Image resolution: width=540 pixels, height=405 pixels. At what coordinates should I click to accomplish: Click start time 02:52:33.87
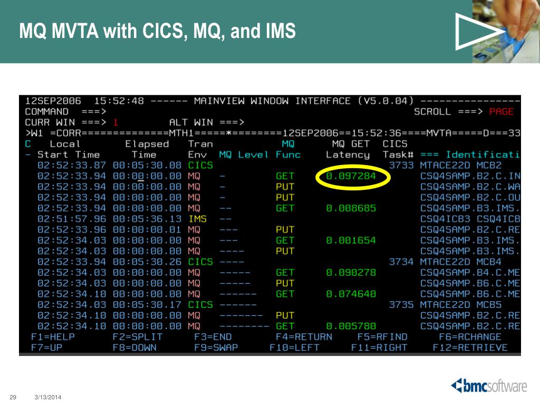pos(72,165)
